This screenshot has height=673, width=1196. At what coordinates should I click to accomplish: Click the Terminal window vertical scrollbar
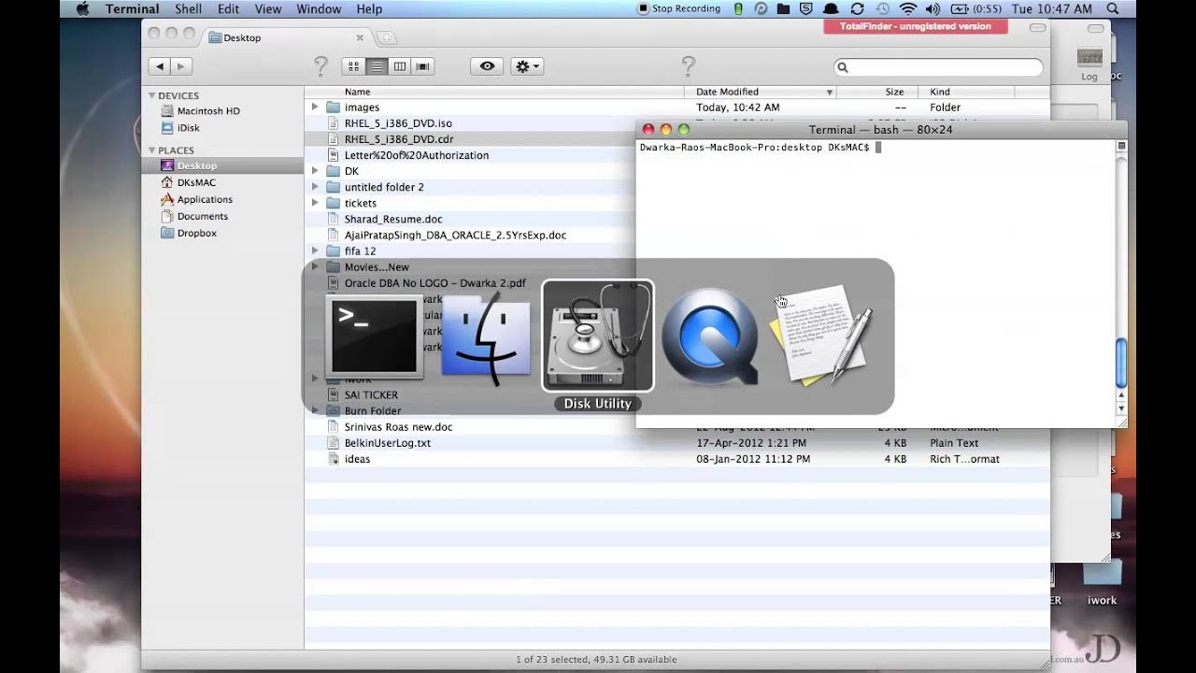[1121, 363]
